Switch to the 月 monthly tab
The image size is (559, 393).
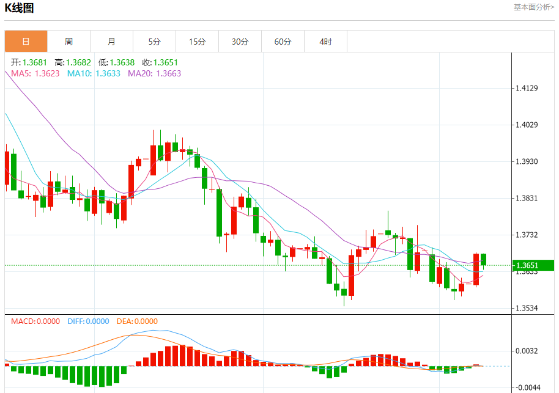click(111, 42)
